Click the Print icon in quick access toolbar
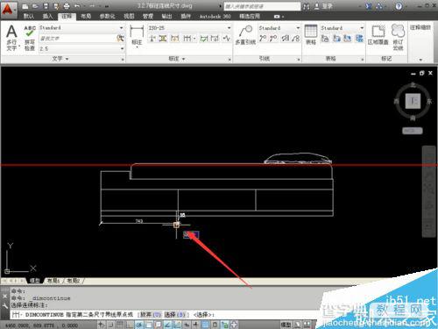 point(67,6)
